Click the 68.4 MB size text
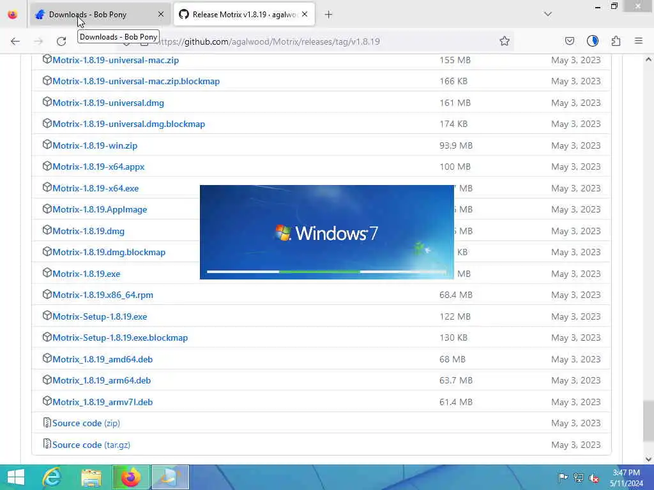 pos(455,295)
